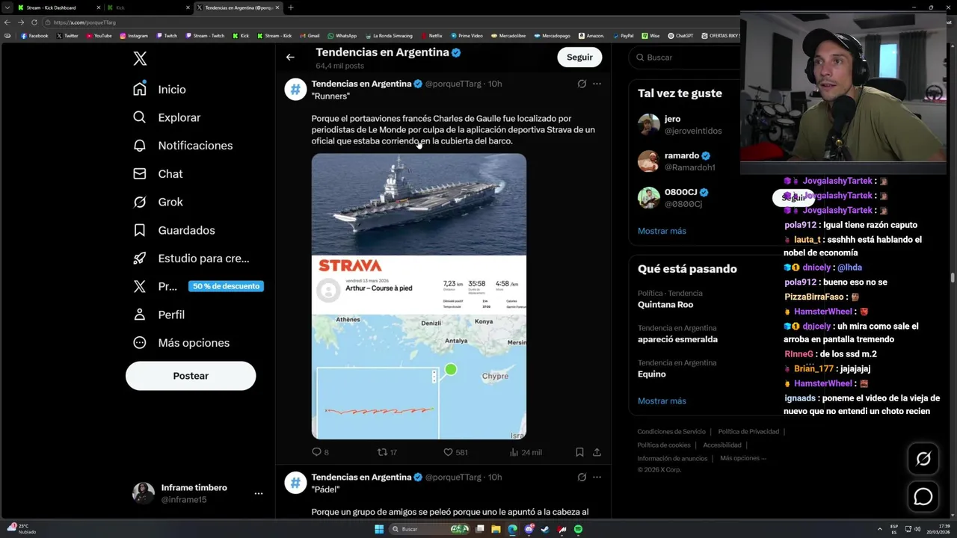The width and height of the screenshot is (957, 538).
Task: Open three-dot menu on the Runners post
Action: pyautogui.click(x=597, y=84)
